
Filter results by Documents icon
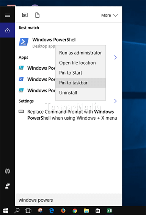(x=38, y=15)
